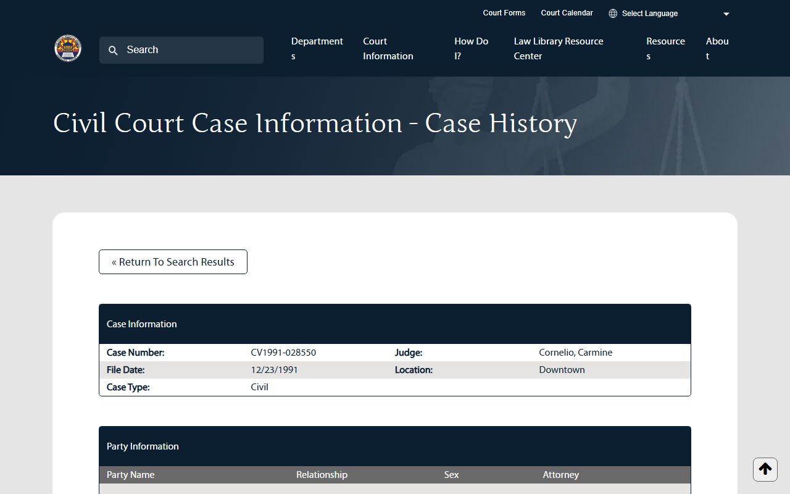
Task: Click the Location label
Action: (414, 370)
